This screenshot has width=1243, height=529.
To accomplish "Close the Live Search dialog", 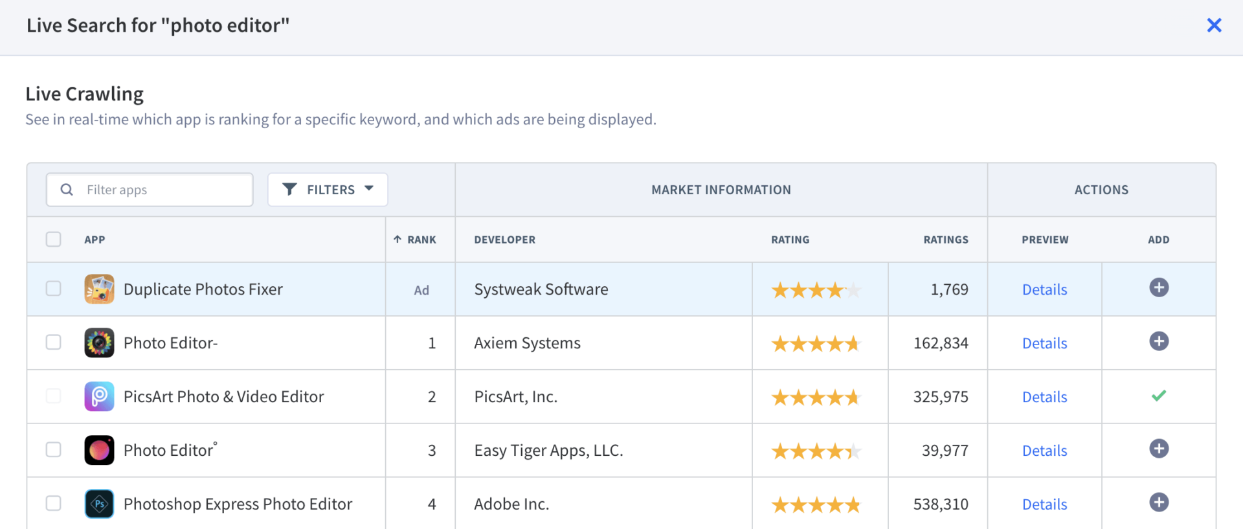I will [x=1214, y=25].
